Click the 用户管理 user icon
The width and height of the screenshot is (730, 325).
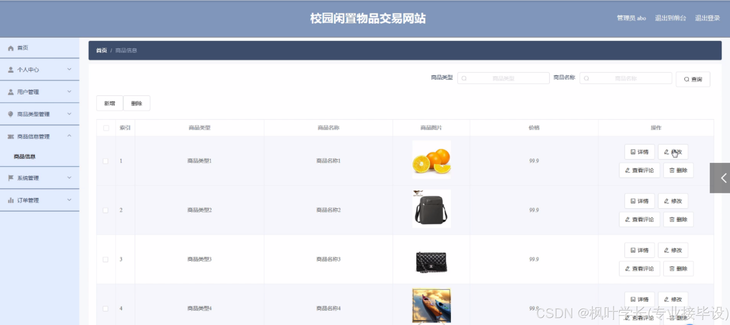[11, 92]
